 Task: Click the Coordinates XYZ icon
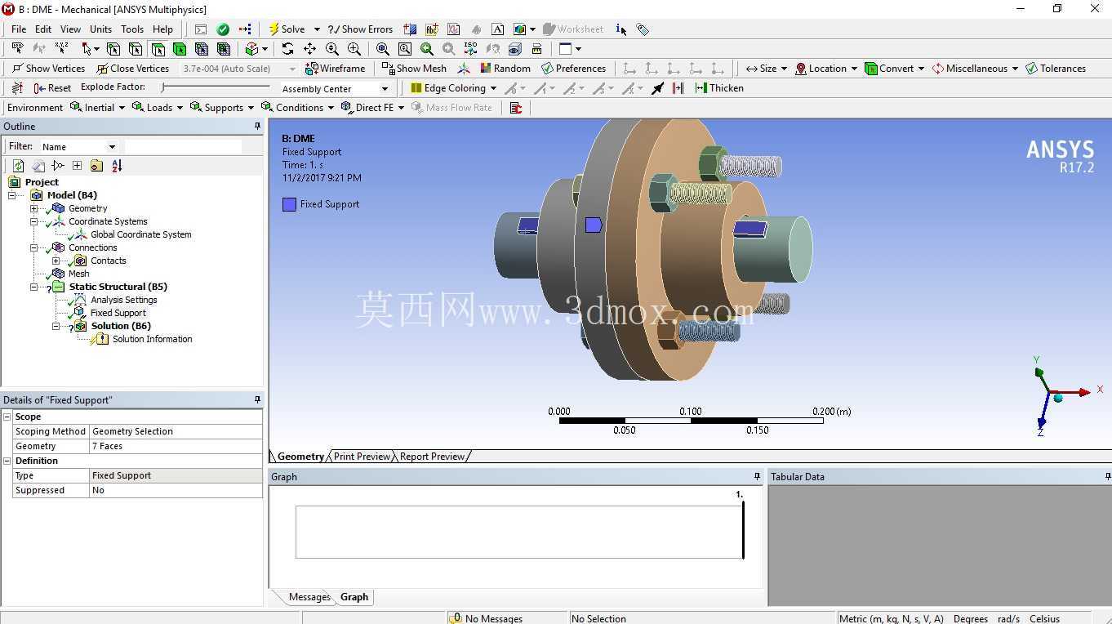tap(61, 49)
